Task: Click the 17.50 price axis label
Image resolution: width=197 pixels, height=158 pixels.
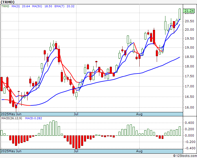Action: 189,76
